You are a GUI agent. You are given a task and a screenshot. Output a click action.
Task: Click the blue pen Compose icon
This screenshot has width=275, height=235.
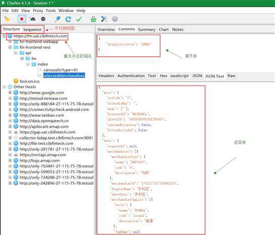coord(57,19)
